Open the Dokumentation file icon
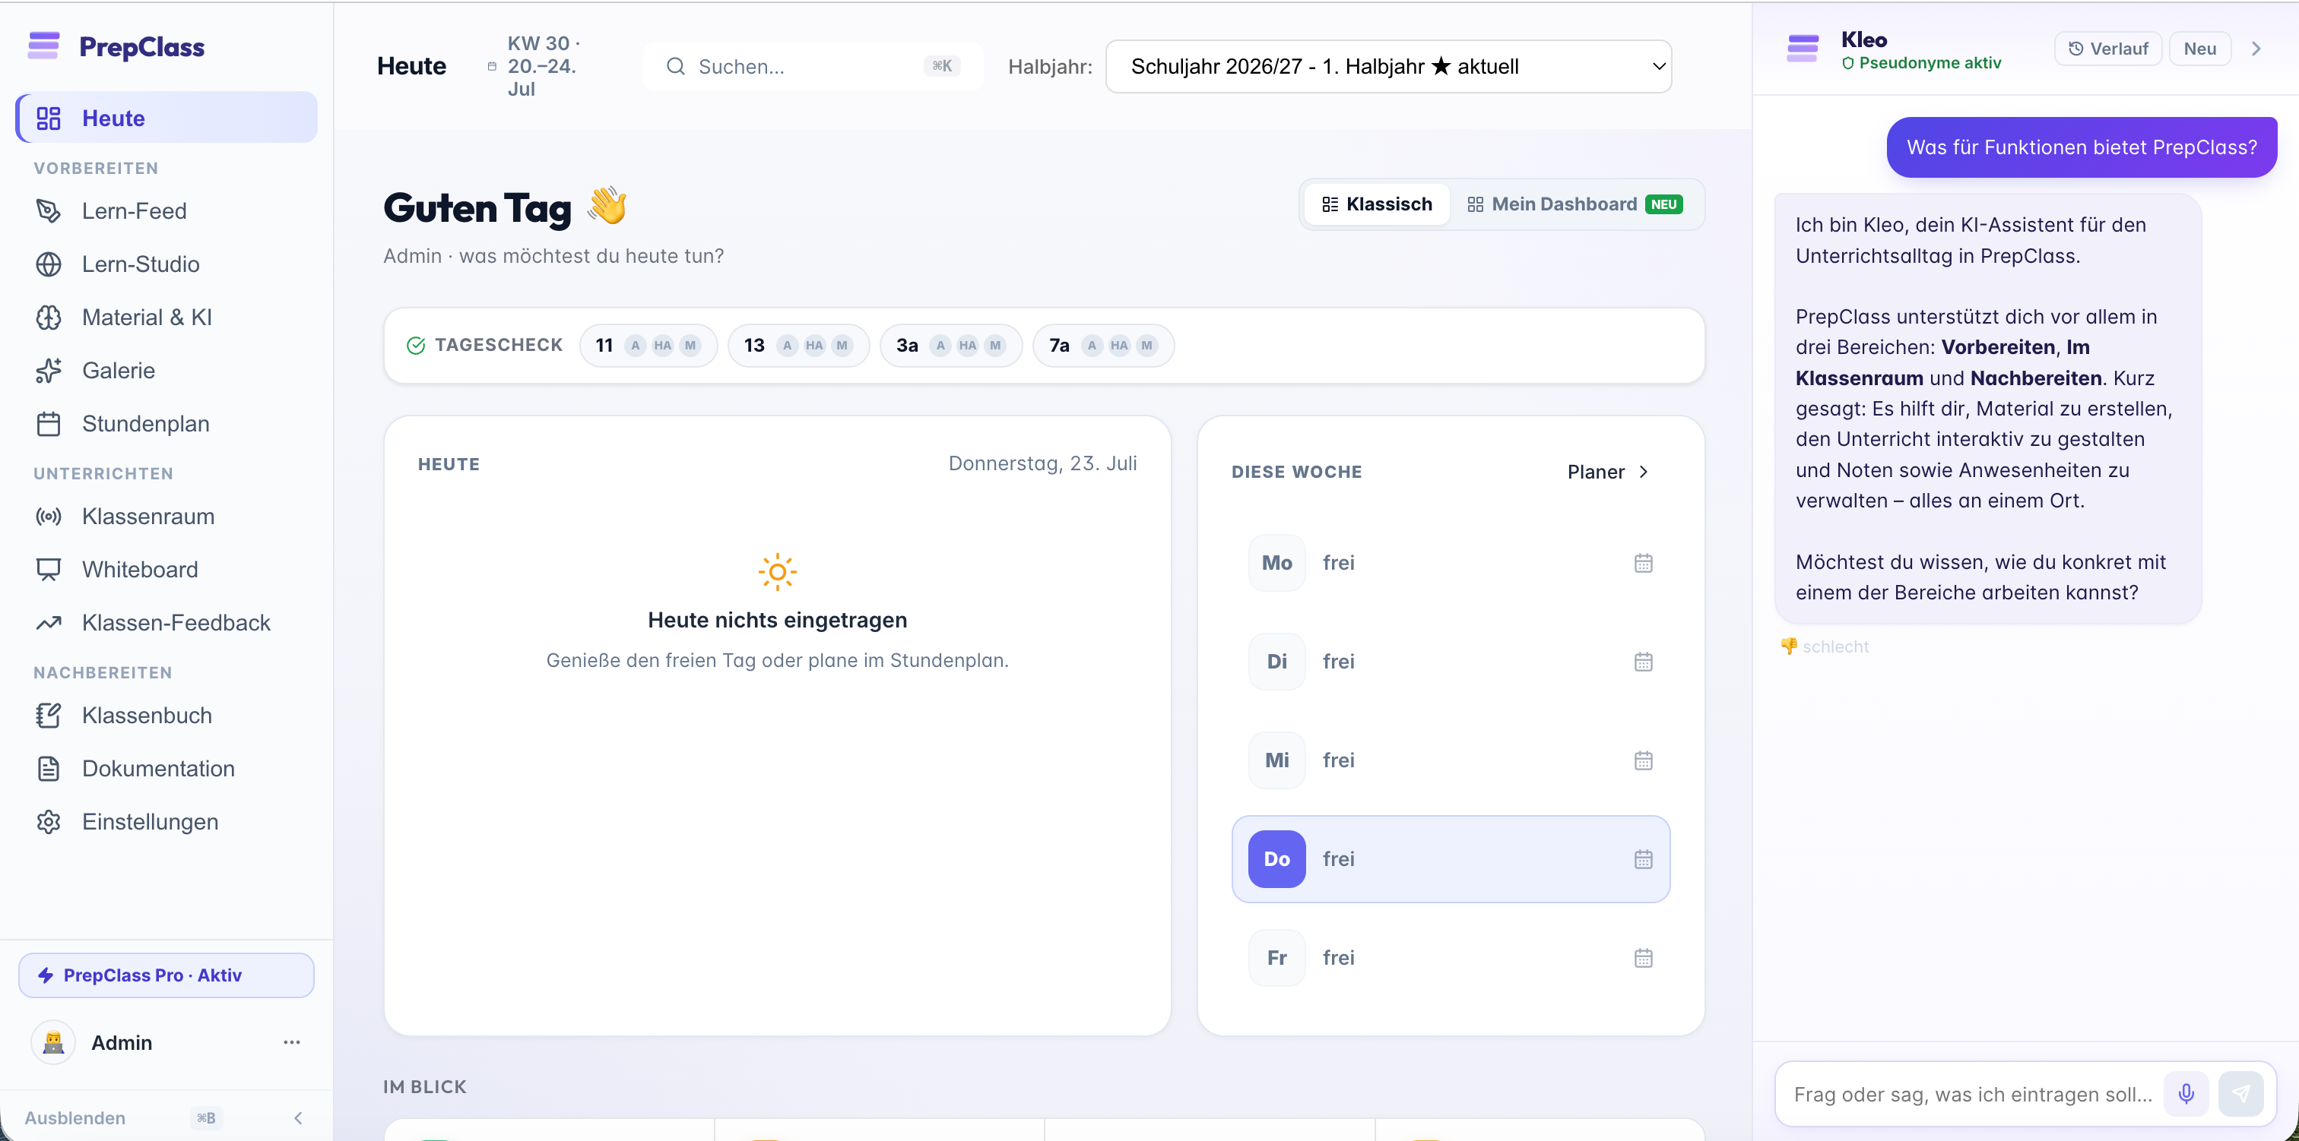 pos(48,768)
